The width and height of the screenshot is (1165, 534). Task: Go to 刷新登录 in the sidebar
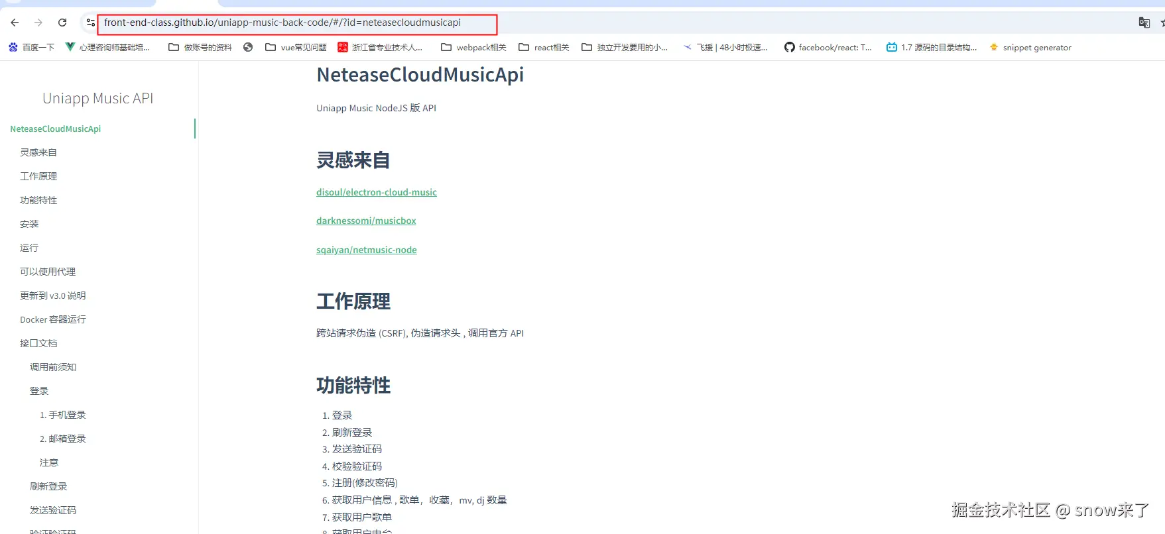pyautogui.click(x=48, y=486)
